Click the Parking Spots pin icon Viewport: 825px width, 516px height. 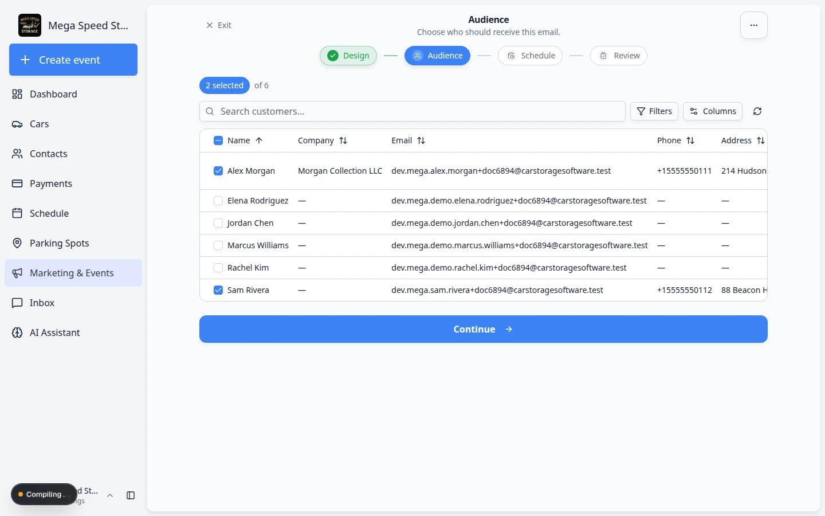(x=17, y=243)
